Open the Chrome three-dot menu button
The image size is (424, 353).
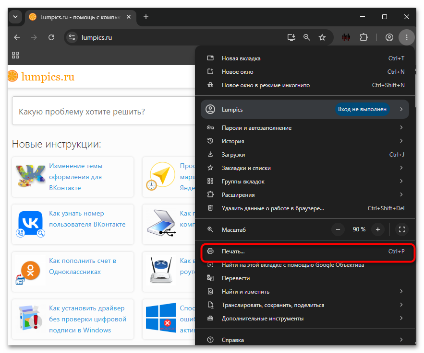pos(406,37)
